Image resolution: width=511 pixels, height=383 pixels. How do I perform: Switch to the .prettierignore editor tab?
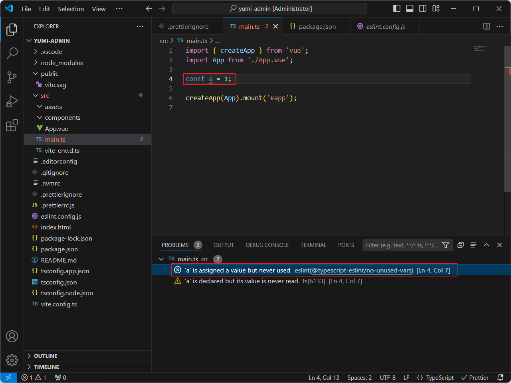pyautogui.click(x=188, y=26)
